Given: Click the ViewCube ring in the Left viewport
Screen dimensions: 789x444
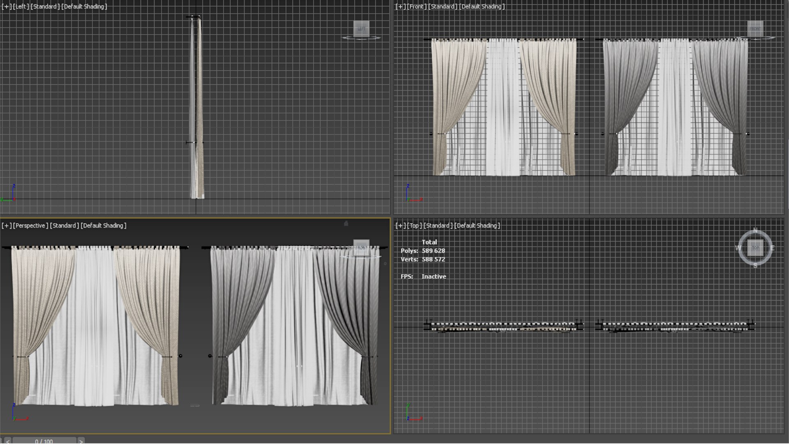Looking at the screenshot, I should [361, 38].
